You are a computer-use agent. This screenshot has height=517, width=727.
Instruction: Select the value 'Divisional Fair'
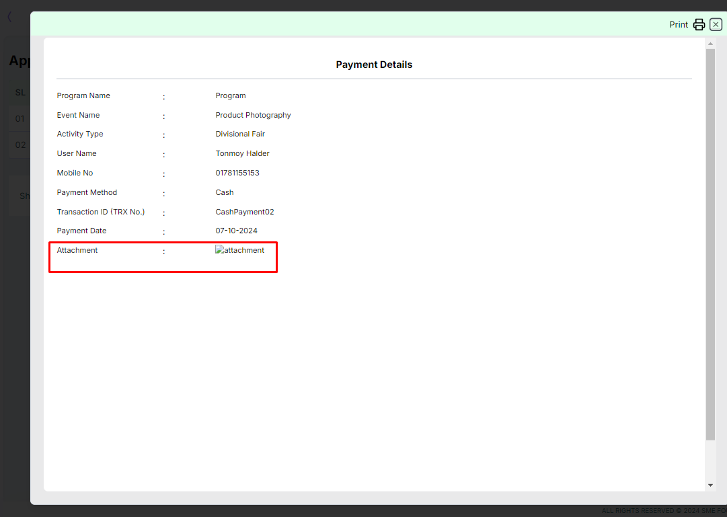click(240, 134)
